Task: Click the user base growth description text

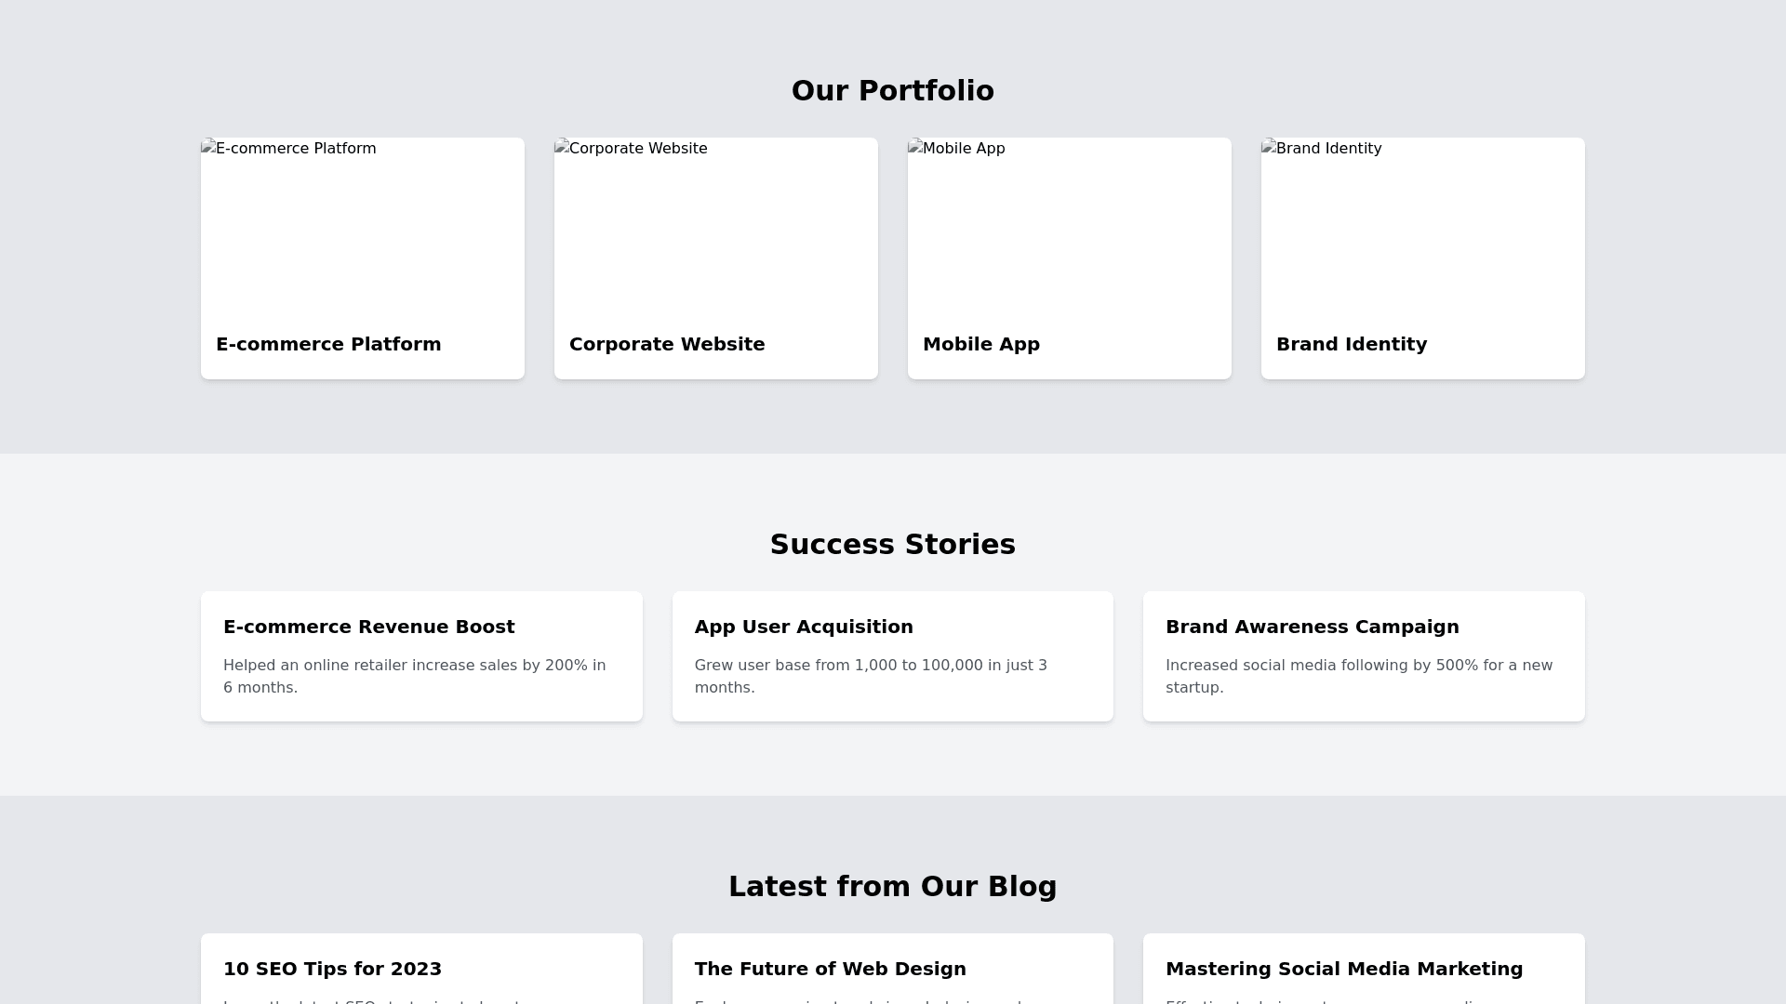Action: [871, 676]
